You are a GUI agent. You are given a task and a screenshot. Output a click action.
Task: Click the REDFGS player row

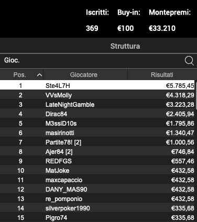tap(97, 161)
